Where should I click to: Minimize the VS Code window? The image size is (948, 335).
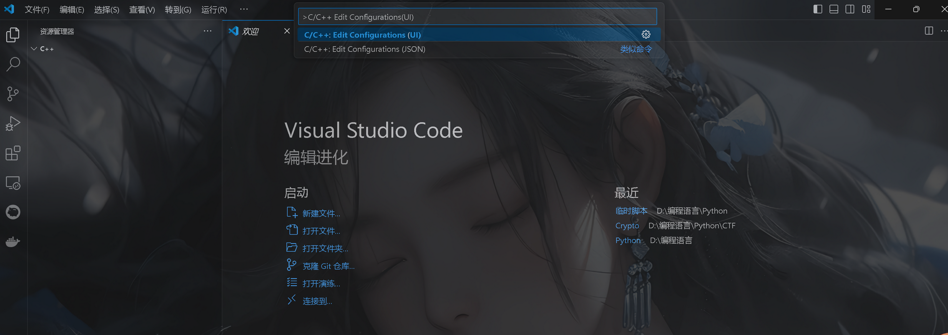point(888,9)
